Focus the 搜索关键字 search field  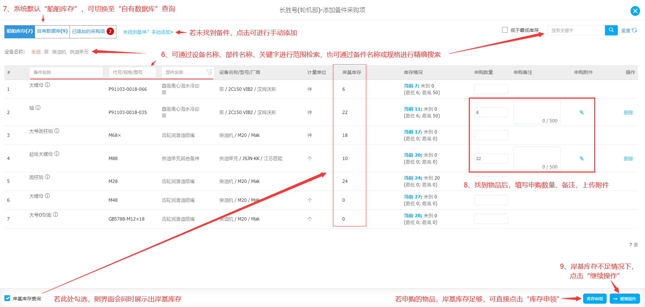tap(576, 30)
